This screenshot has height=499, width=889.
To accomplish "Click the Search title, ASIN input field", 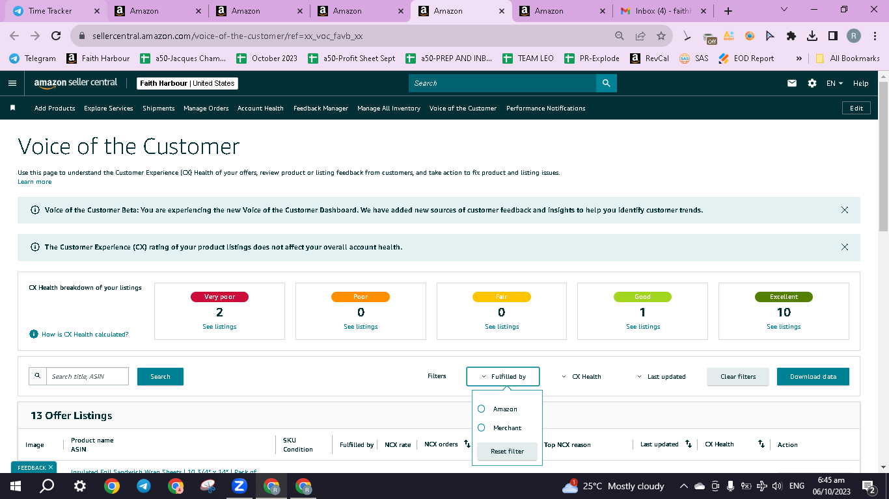I will [x=87, y=376].
